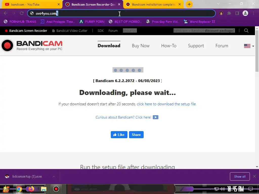Open the Chrome three-dot menu

pos(253,13)
